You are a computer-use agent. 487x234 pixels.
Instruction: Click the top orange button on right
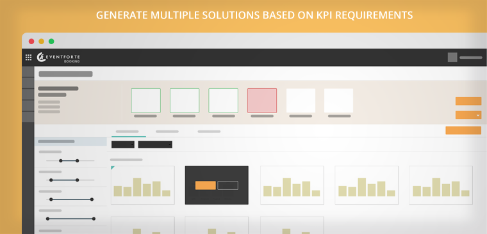pos(468,102)
